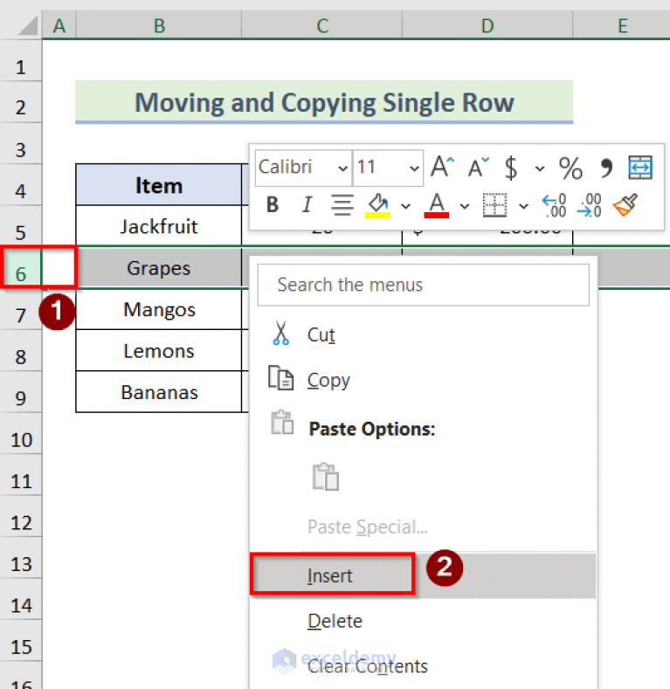Toggle bold formatting in mini toolbar
The height and width of the screenshot is (689, 670).
[x=273, y=205]
